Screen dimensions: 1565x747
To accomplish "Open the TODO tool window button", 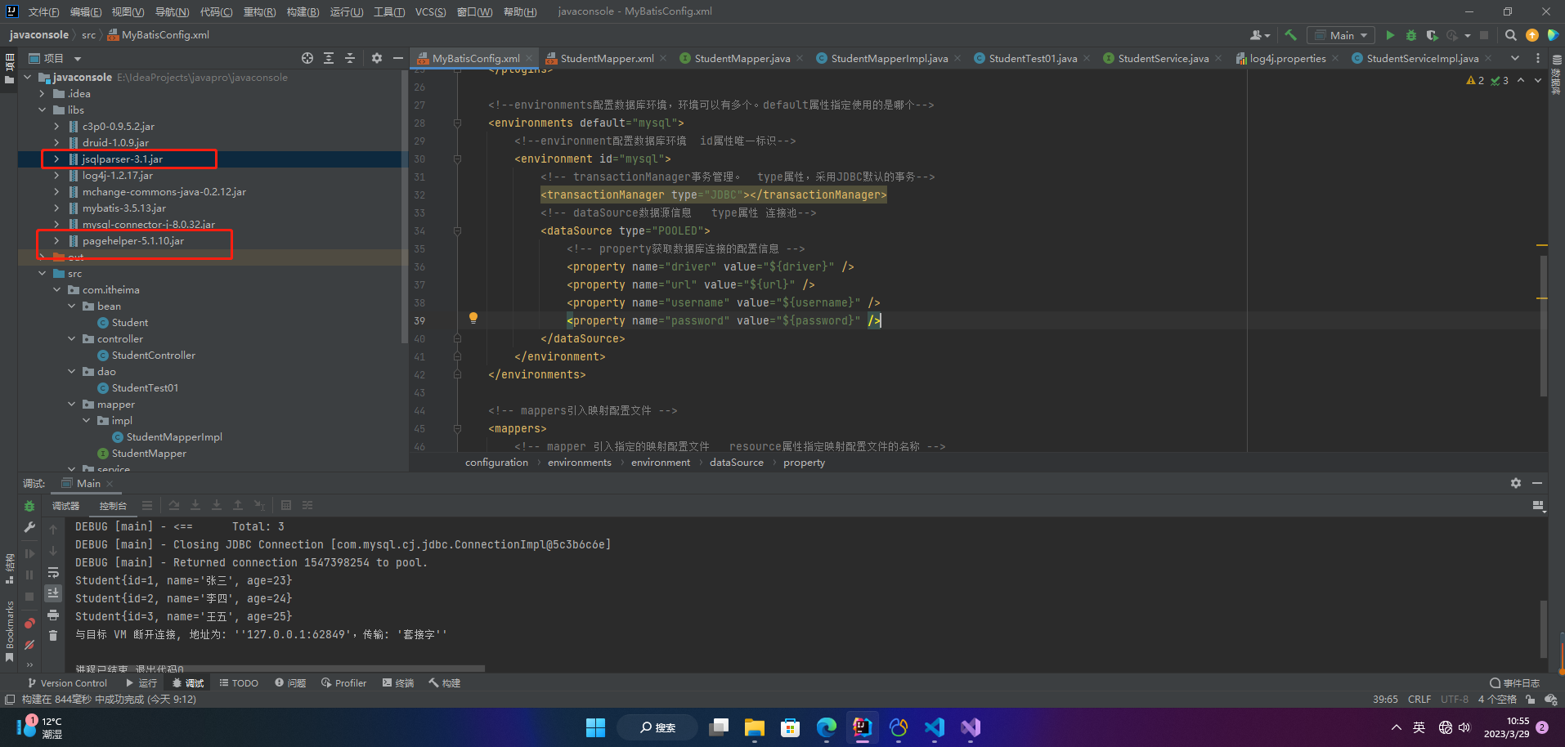I will (x=239, y=683).
